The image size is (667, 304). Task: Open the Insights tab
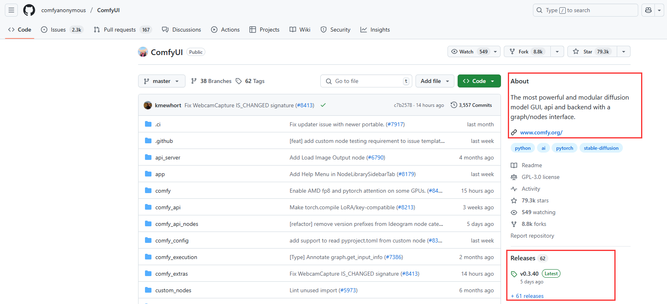click(x=375, y=30)
